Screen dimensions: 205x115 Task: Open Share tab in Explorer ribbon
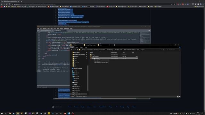coord(81,47)
